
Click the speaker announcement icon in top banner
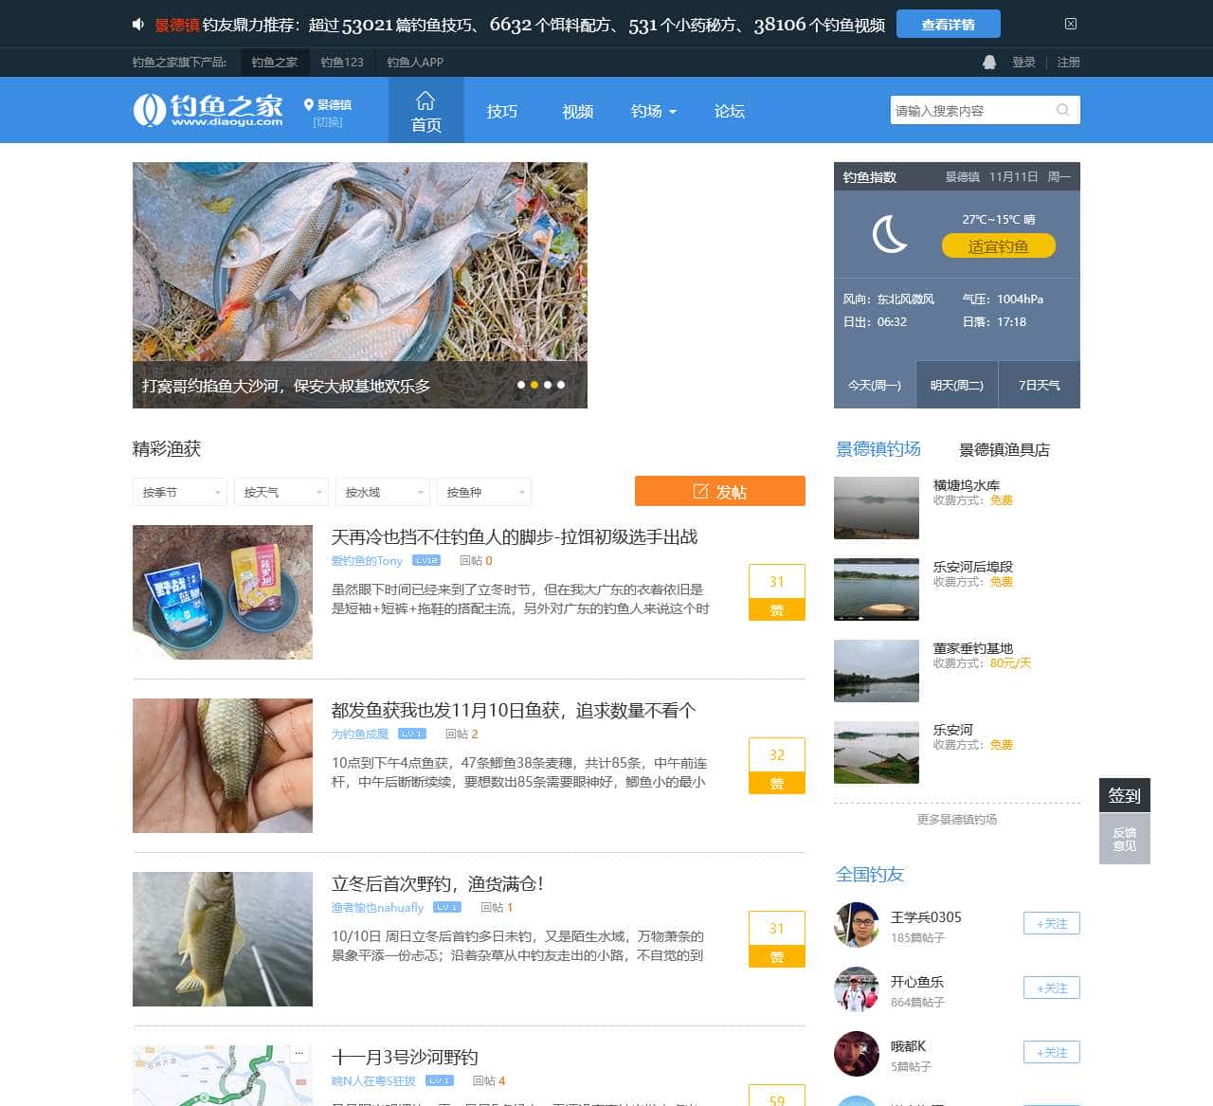tap(138, 25)
